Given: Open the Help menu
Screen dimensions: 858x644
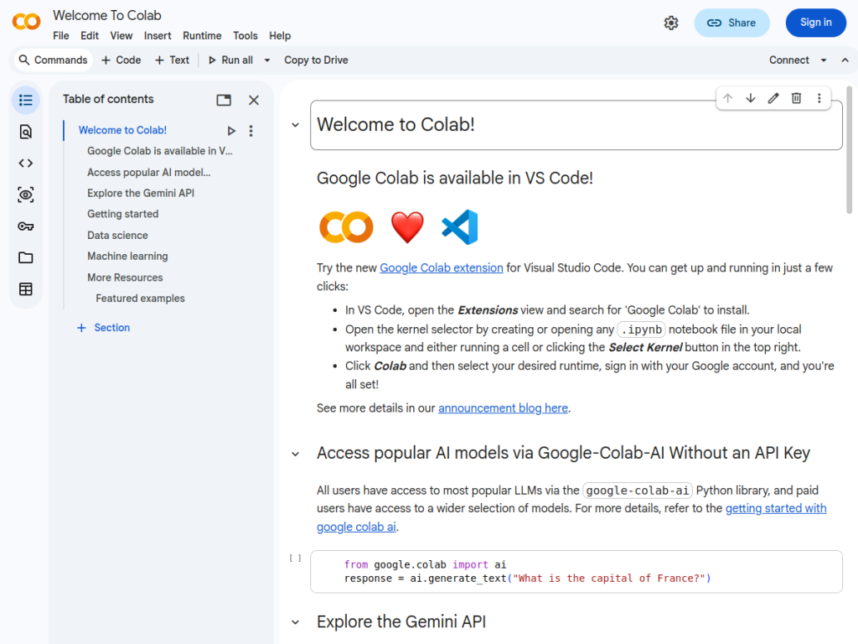Looking at the screenshot, I should tap(280, 35).
